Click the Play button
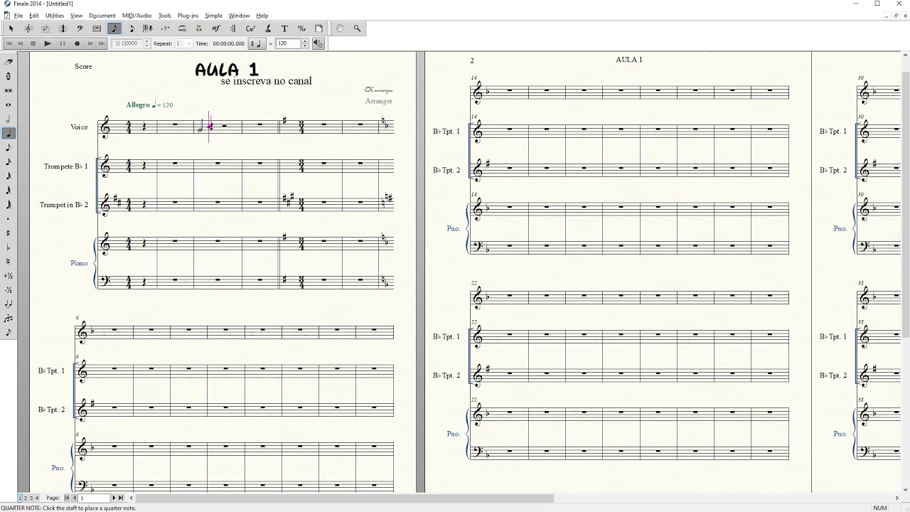 [48, 43]
